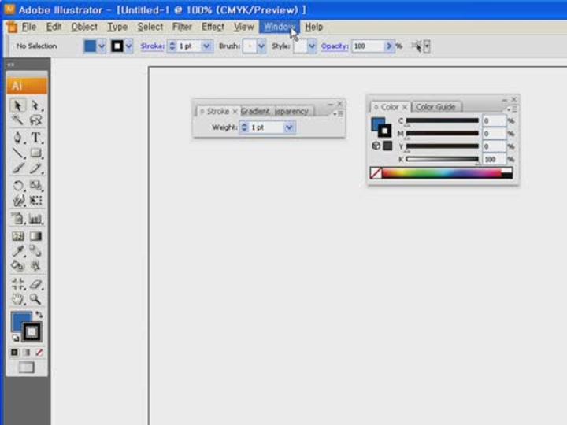Switch toolbox paint mode to Gradient

point(27,352)
